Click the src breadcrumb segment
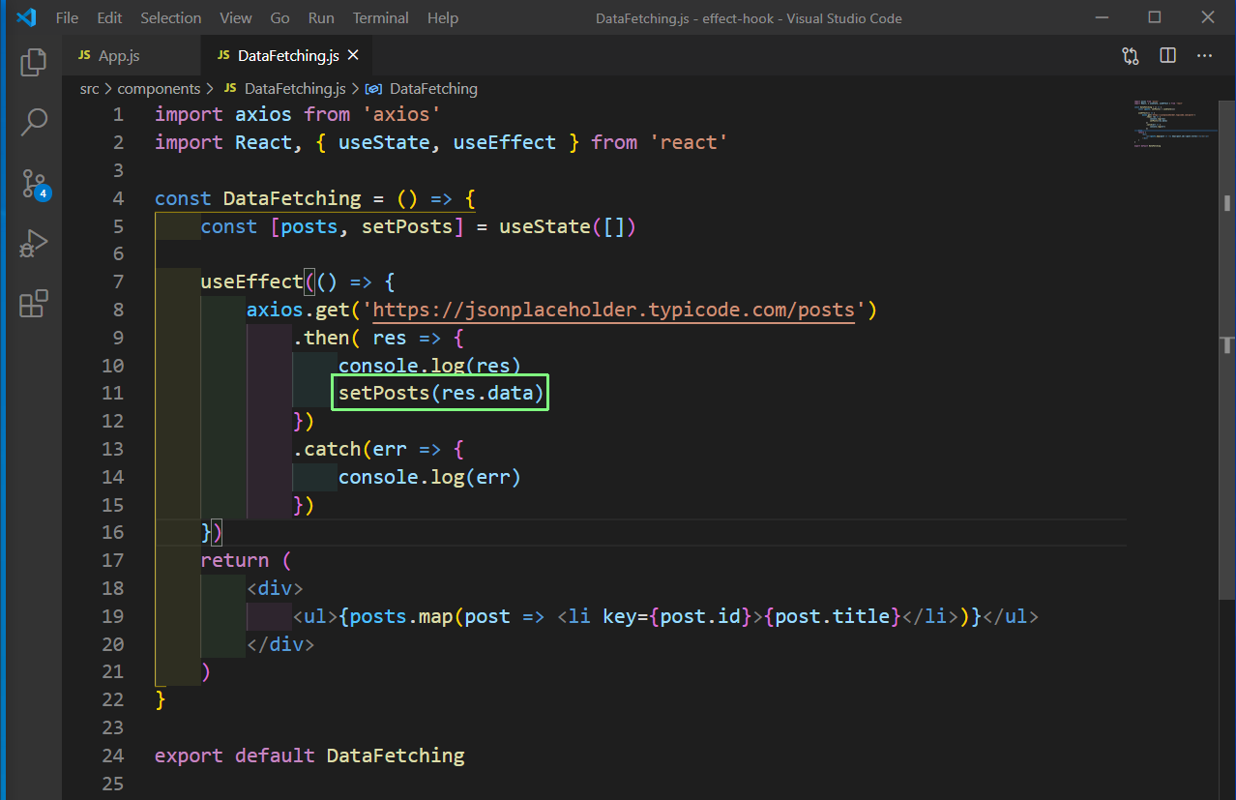 (x=90, y=88)
